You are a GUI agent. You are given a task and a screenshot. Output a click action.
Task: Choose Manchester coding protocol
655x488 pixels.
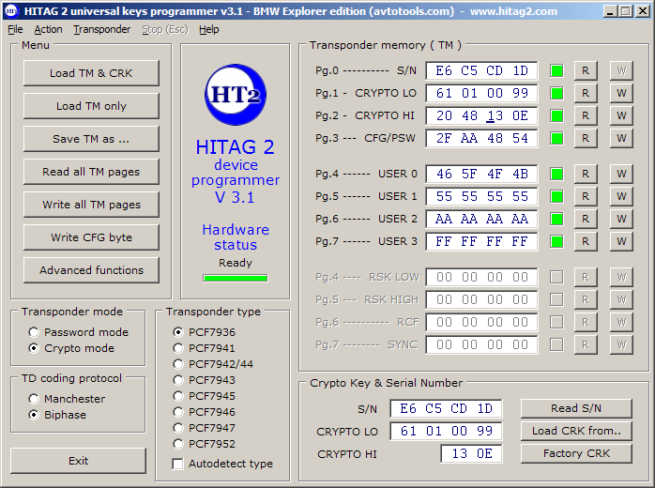click(x=35, y=399)
